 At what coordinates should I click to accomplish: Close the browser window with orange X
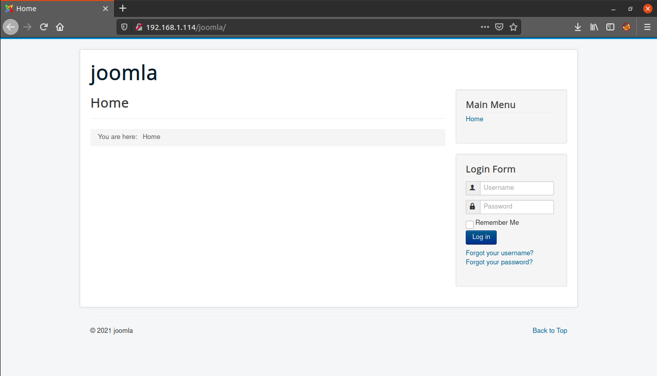point(647,9)
